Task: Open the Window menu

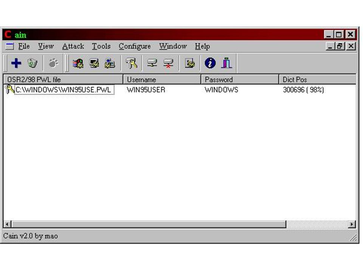Action: (173, 46)
